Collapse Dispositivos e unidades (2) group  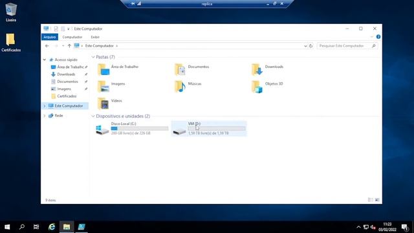click(x=93, y=116)
